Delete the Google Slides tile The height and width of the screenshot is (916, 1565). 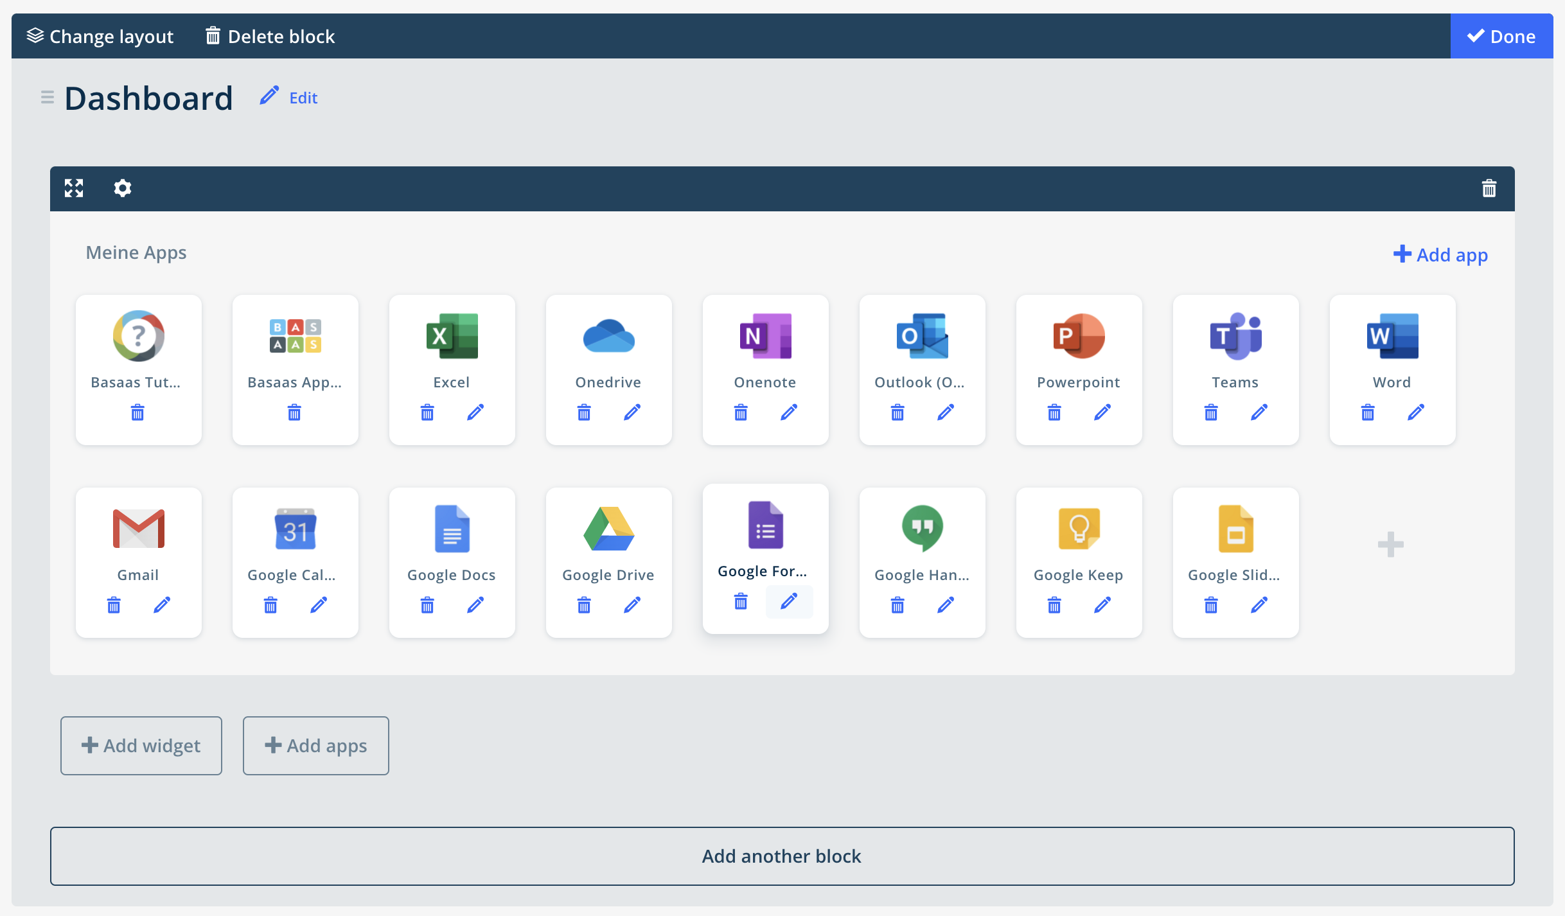[x=1211, y=604]
